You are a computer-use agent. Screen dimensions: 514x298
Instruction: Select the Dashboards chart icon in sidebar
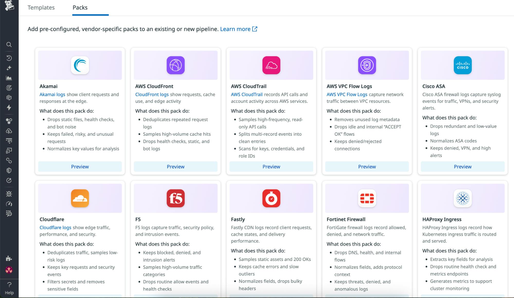pyautogui.click(x=9, y=78)
